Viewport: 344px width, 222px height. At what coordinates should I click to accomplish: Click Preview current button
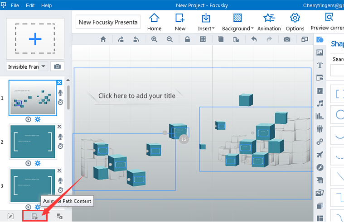327,22
